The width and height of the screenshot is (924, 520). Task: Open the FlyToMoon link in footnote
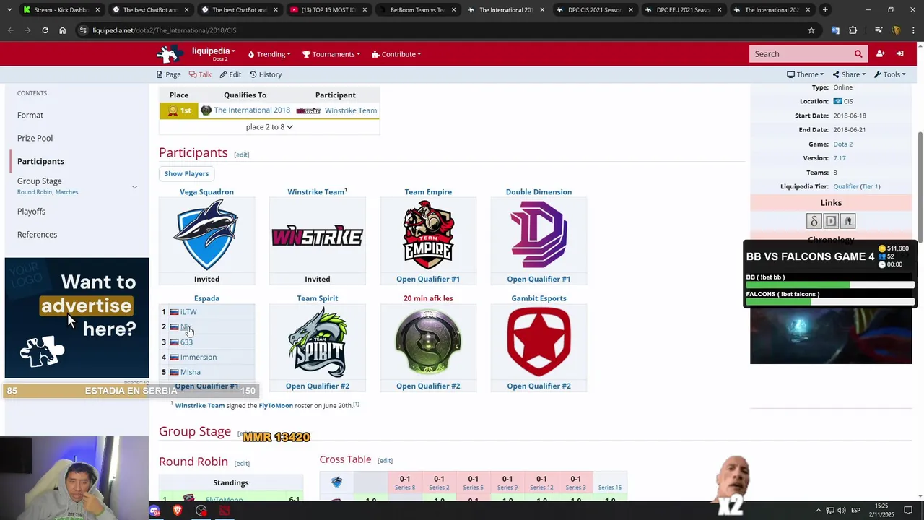click(276, 406)
